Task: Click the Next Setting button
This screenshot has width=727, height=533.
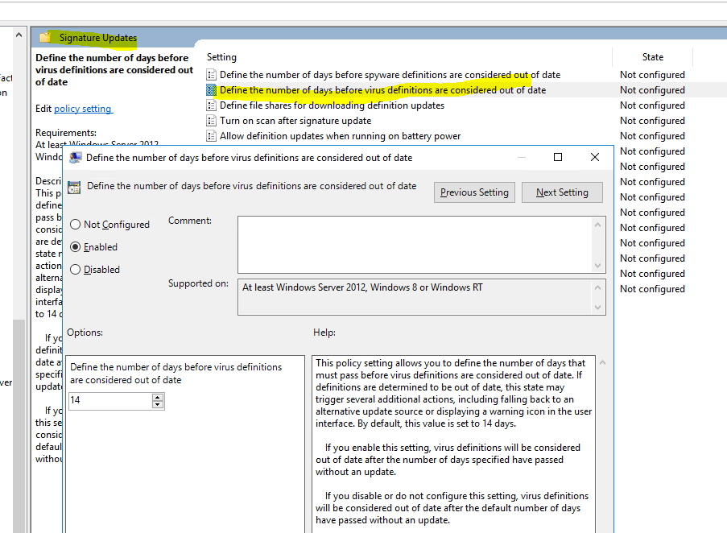Action: tap(562, 192)
